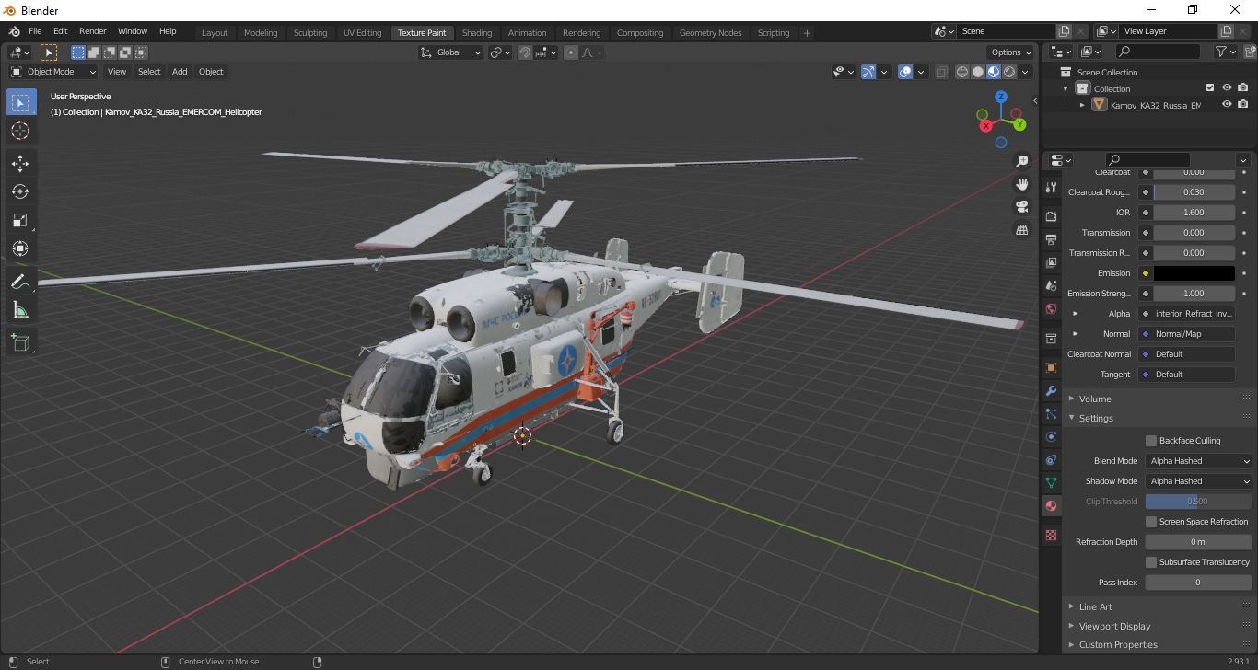This screenshot has width=1258, height=670.
Task: Switch to the Geometry Nodes workspace tab
Action: click(x=710, y=32)
